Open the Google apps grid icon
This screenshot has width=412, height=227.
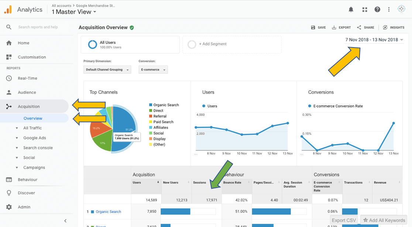tap(364, 10)
